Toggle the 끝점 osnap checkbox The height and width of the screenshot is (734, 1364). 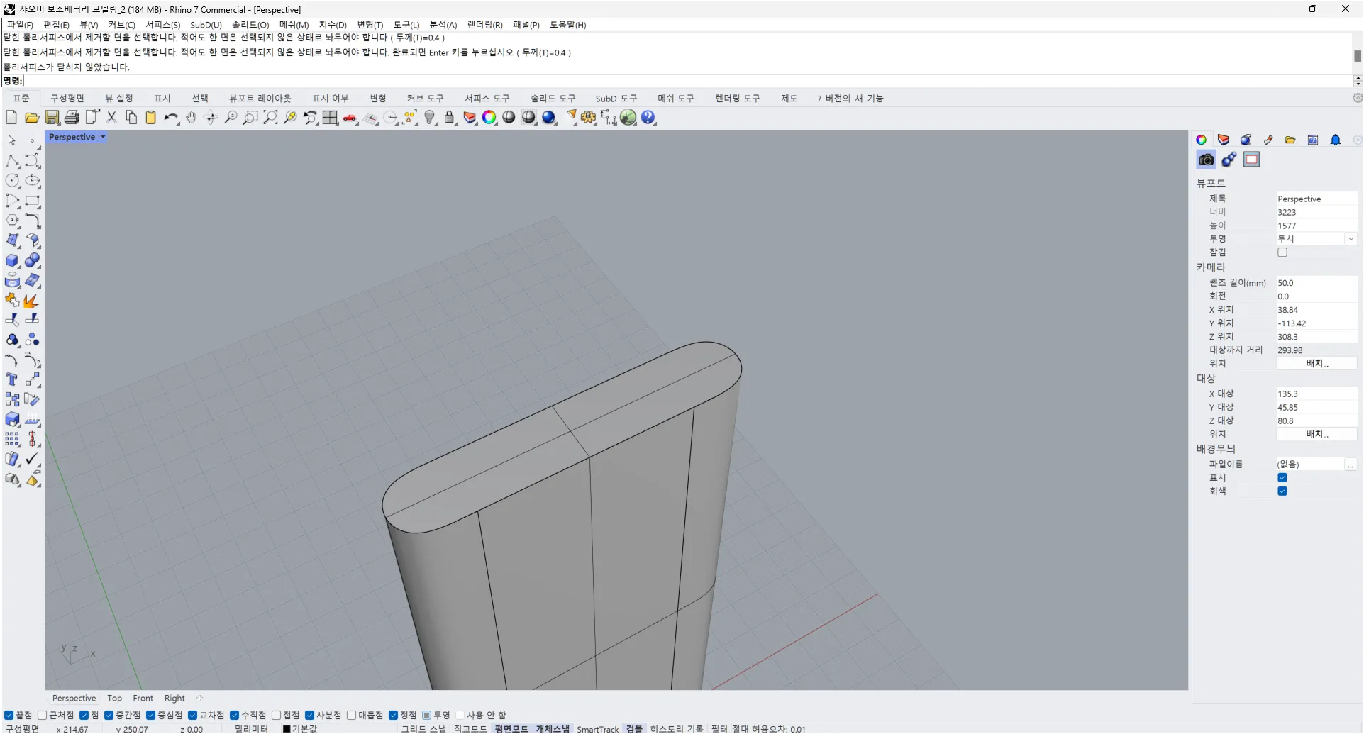[x=9, y=716]
